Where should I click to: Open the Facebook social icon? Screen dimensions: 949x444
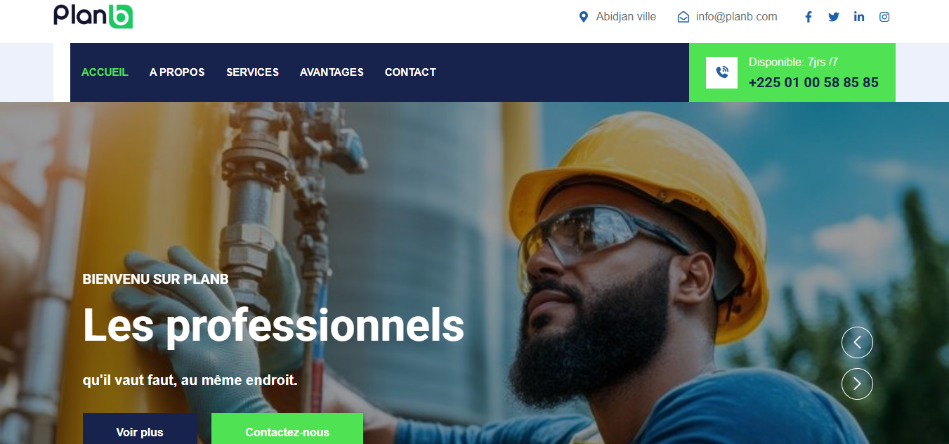809,17
